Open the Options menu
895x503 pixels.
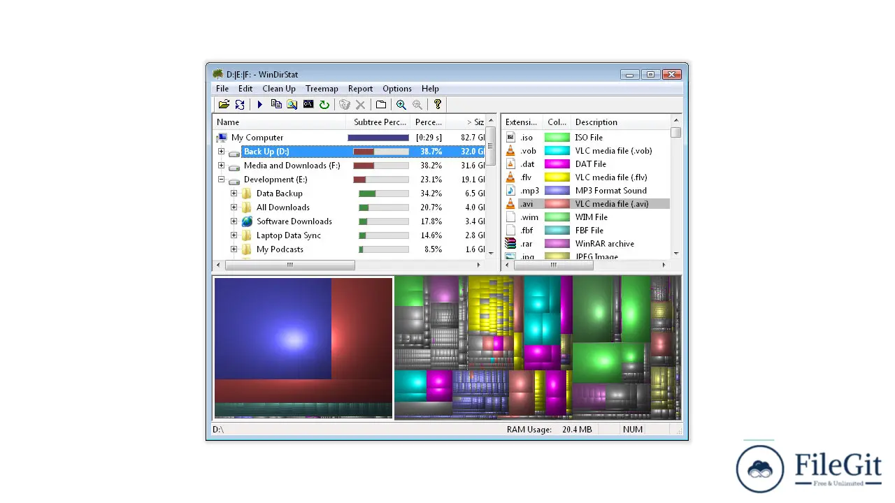click(x=397, y=89)
